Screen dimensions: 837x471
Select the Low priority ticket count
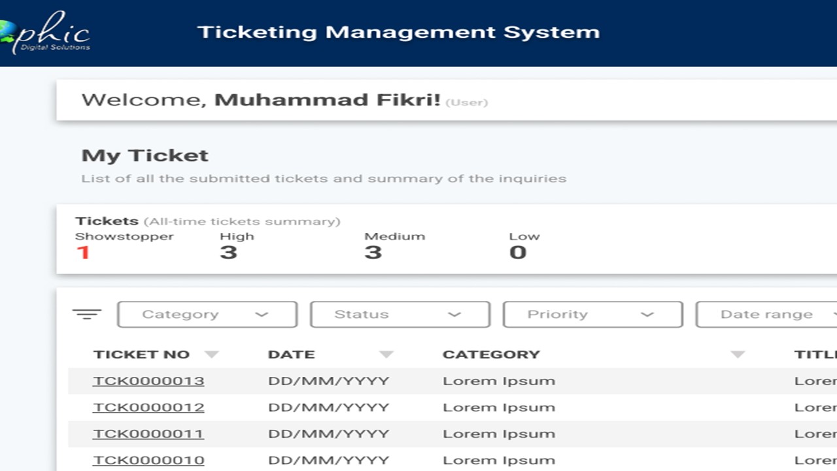518,253
